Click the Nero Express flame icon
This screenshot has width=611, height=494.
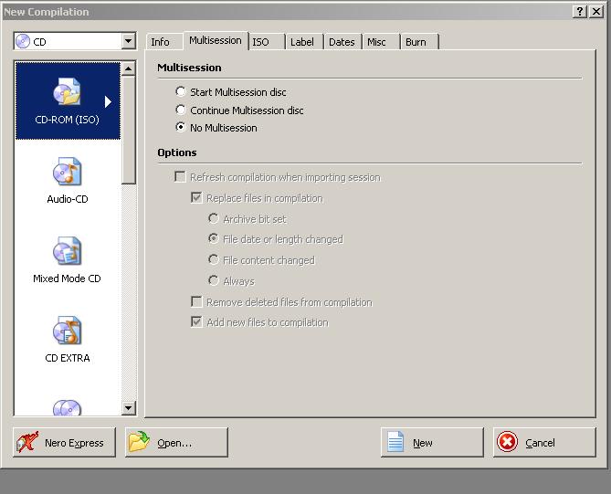coord(28,443)
